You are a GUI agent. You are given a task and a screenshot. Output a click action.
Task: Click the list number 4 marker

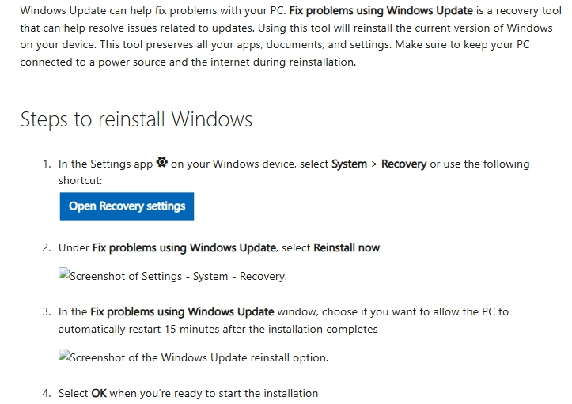coord(47,394)
